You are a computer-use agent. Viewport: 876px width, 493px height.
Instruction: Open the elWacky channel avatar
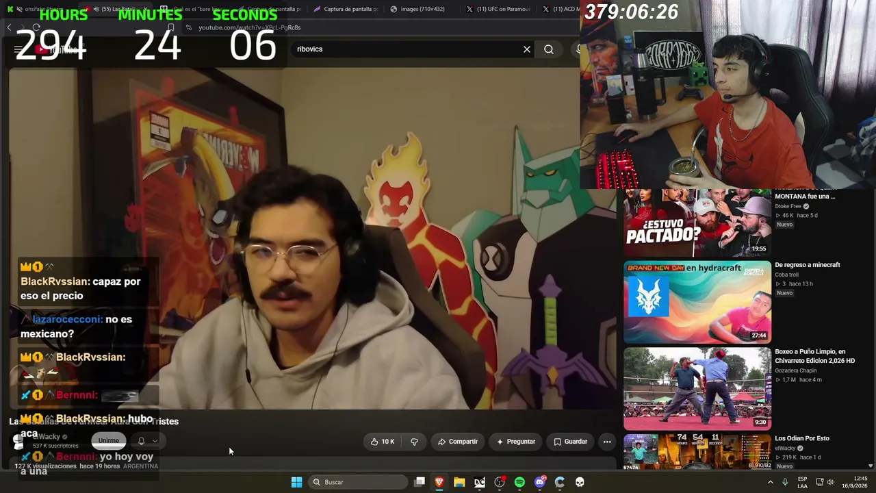tap(18, 441)
